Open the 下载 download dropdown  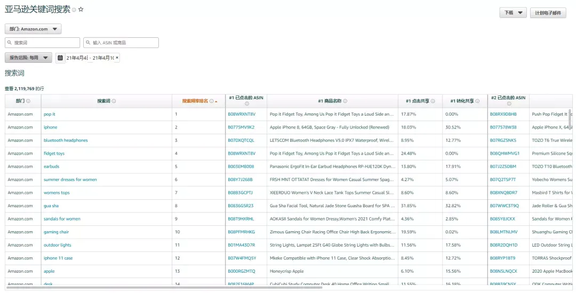[513, 13]
